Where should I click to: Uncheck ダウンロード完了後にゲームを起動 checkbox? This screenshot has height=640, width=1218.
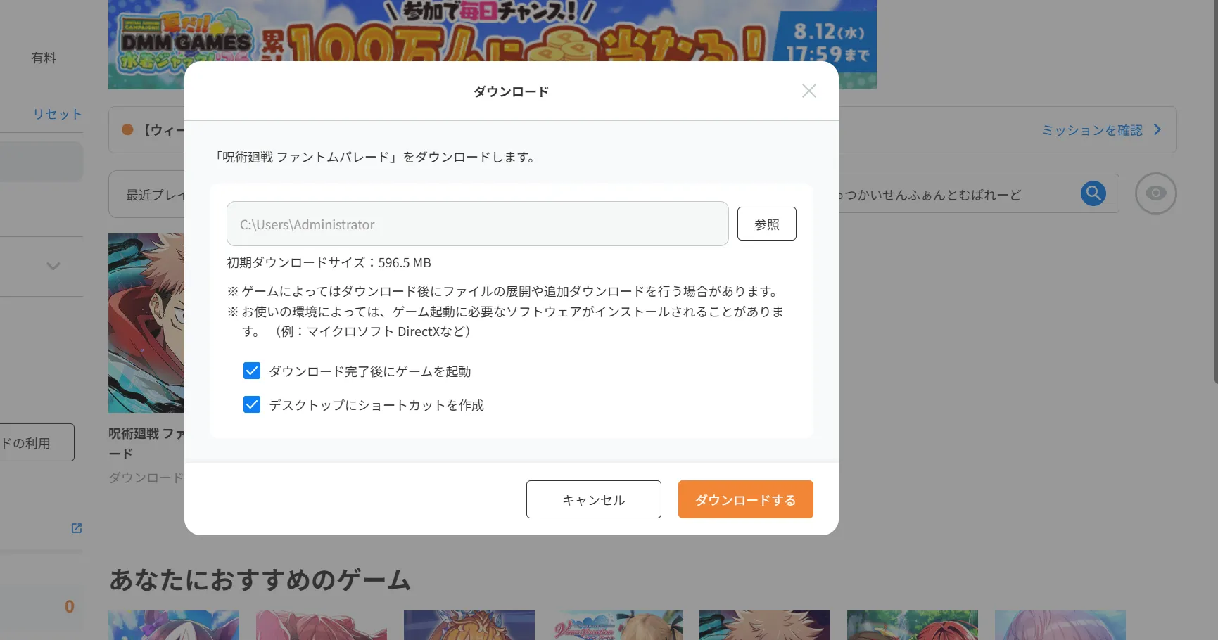[252, 371]
